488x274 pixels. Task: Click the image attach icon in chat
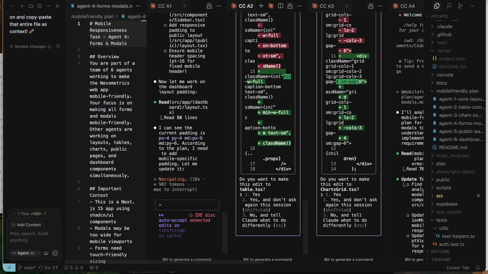(x=46, y=253)
